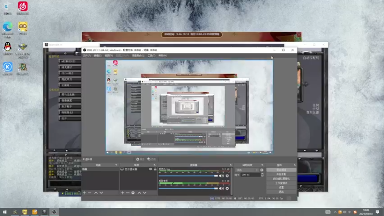Image resolution: width=384 pixels, height=216 pixels.
Task: Float the Scenes dock using header icon
Action: (x=116, y=165)
